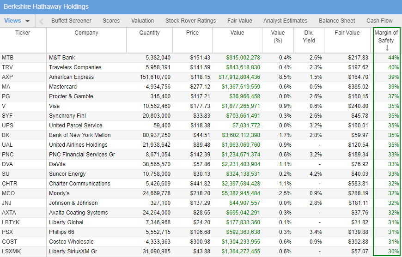Screen dimensions: 402x257
Task: Sort by the Quantity column header
Action: pos(149,33)
